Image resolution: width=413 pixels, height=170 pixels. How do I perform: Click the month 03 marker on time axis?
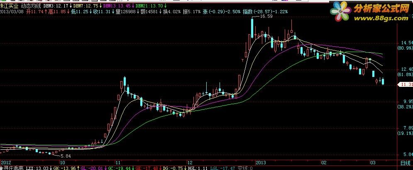click(373, 163)
